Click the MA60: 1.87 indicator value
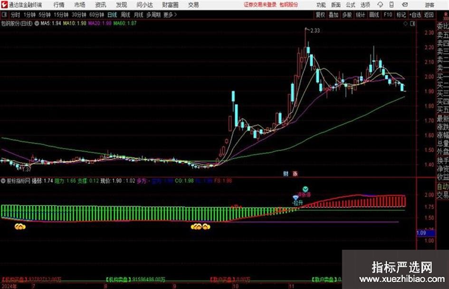Viewport: 449px width, 289px height. click(x=125, y=23)
